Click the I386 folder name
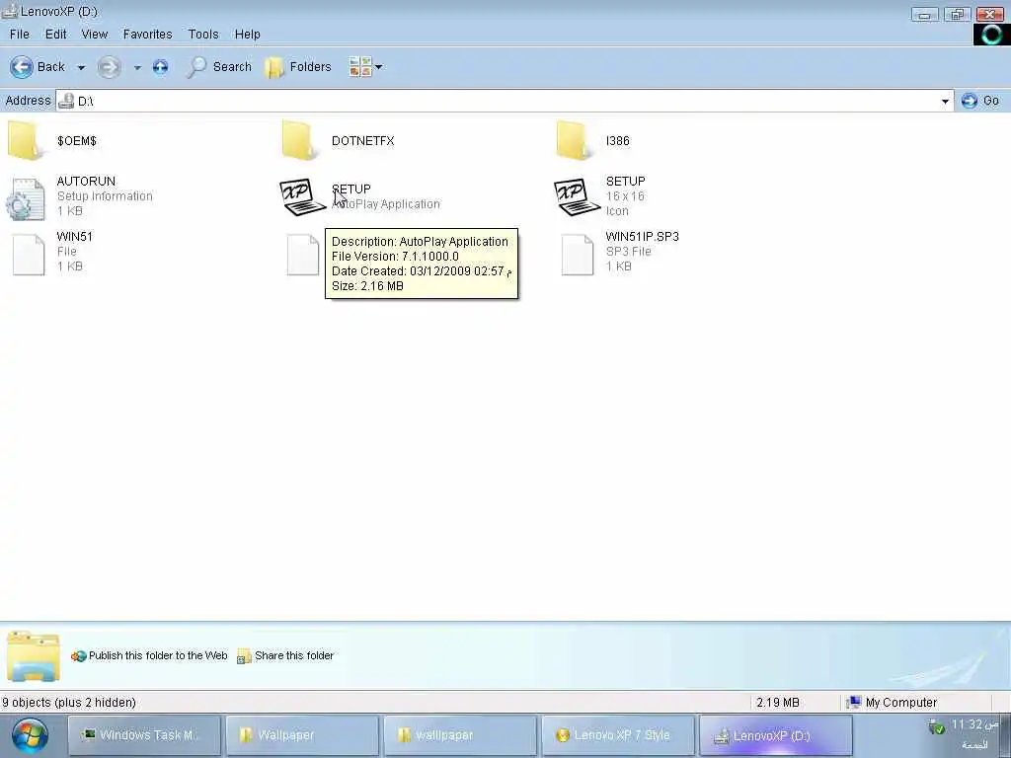The height and width of the screenshot is (758, 1011). [x=618, y=140]
